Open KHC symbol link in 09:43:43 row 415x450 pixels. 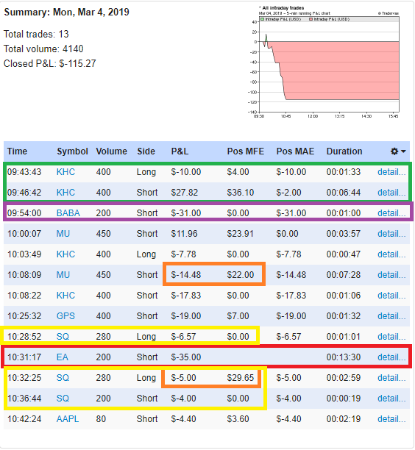tap(65, 172)
